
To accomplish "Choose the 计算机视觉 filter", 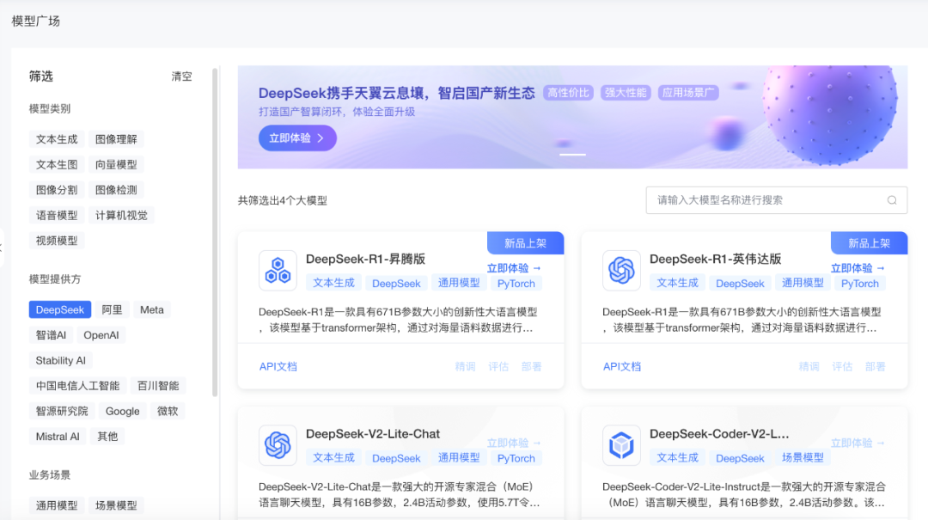I will point(121,216).
